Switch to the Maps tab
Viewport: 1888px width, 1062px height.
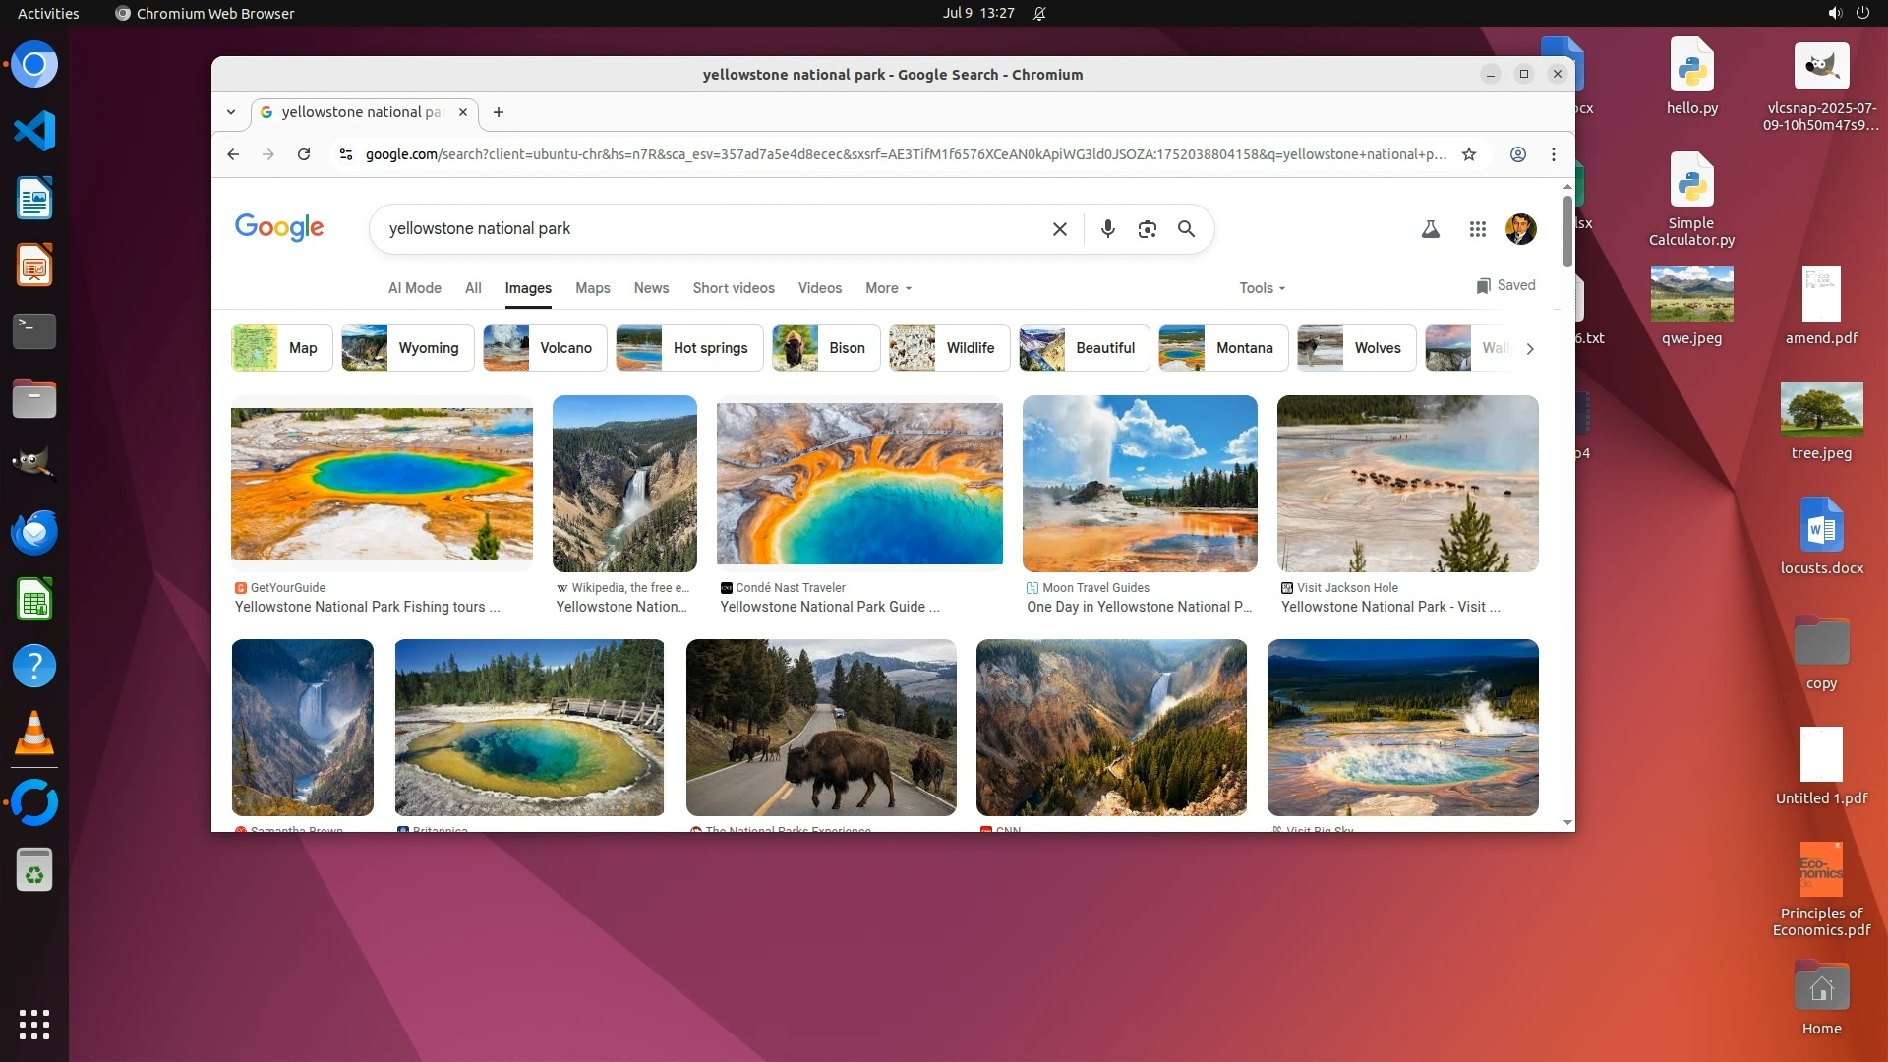click(592, 288)
